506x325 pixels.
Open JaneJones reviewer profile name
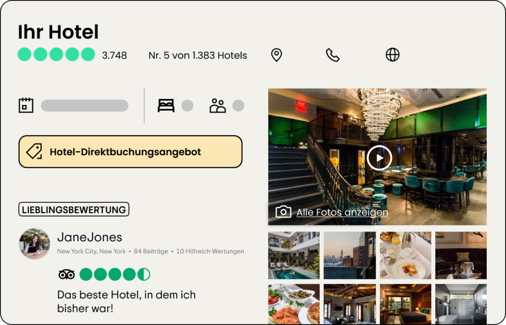click(x=90, y=237)
